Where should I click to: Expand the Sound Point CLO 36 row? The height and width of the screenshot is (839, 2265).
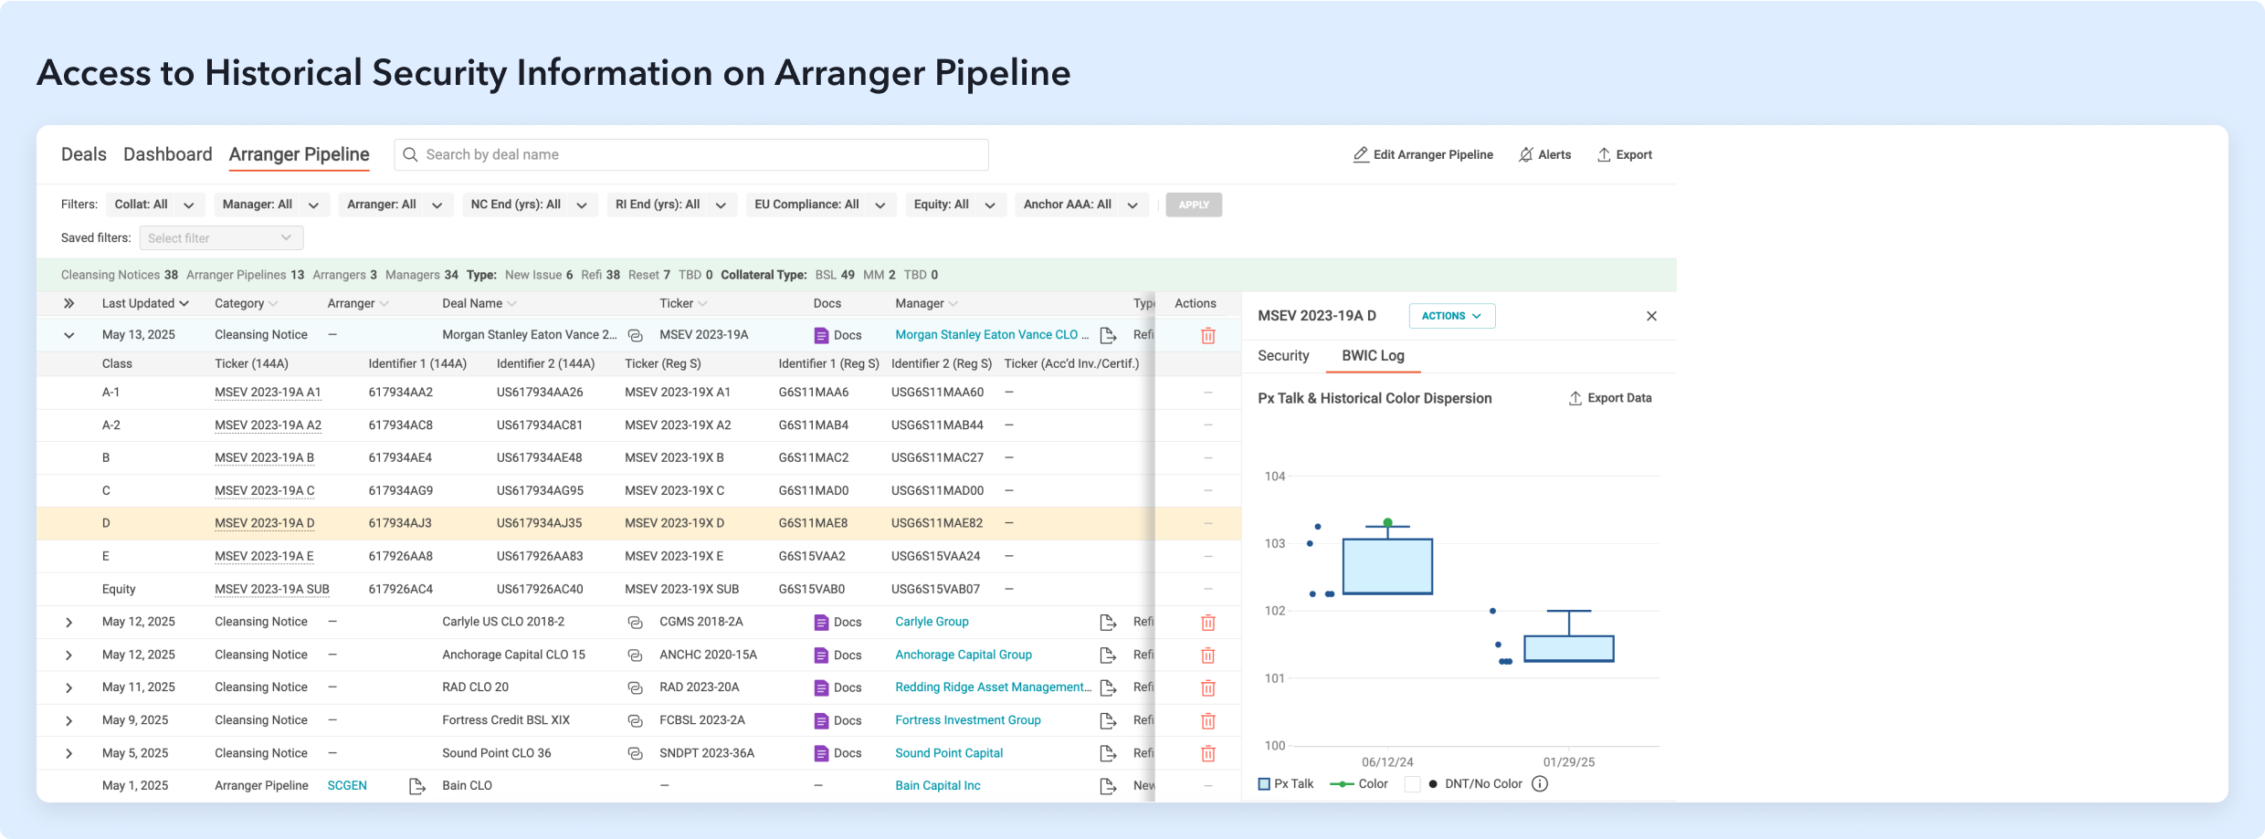coord(68,754)
